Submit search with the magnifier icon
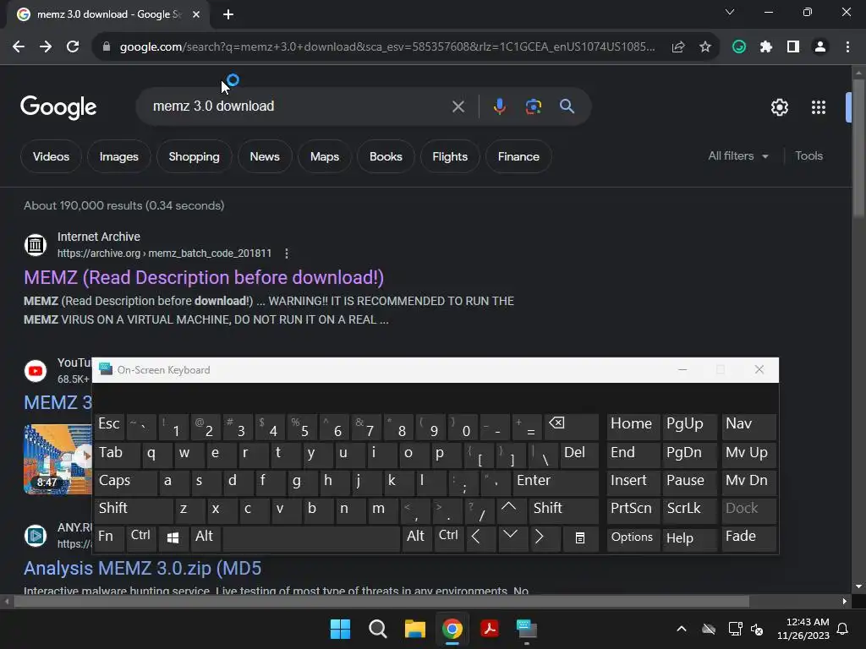Image resolution: width=866 pixels, height=649 pixels. pyautogui.click(x=567, y=106)
